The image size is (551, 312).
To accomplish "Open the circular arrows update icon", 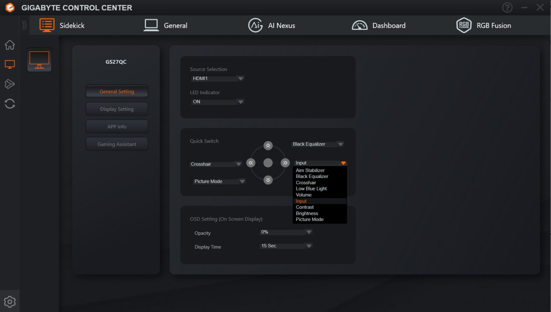I will pyautogui.click(x=10, y=104).
